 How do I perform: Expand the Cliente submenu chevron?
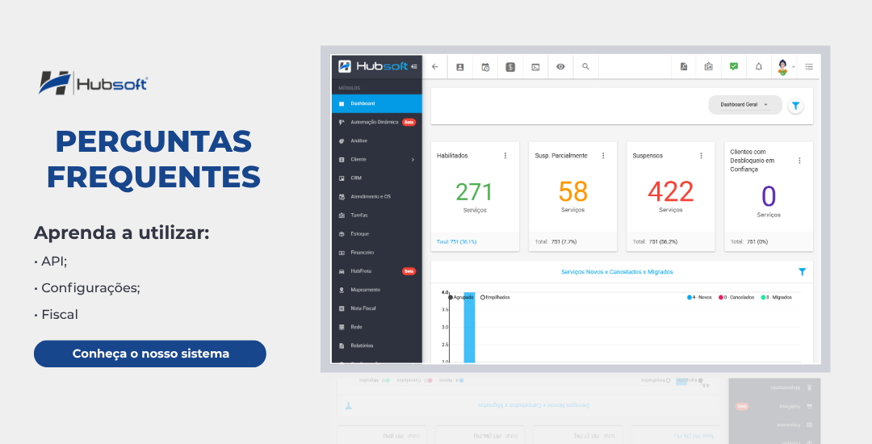pos(413,160)
